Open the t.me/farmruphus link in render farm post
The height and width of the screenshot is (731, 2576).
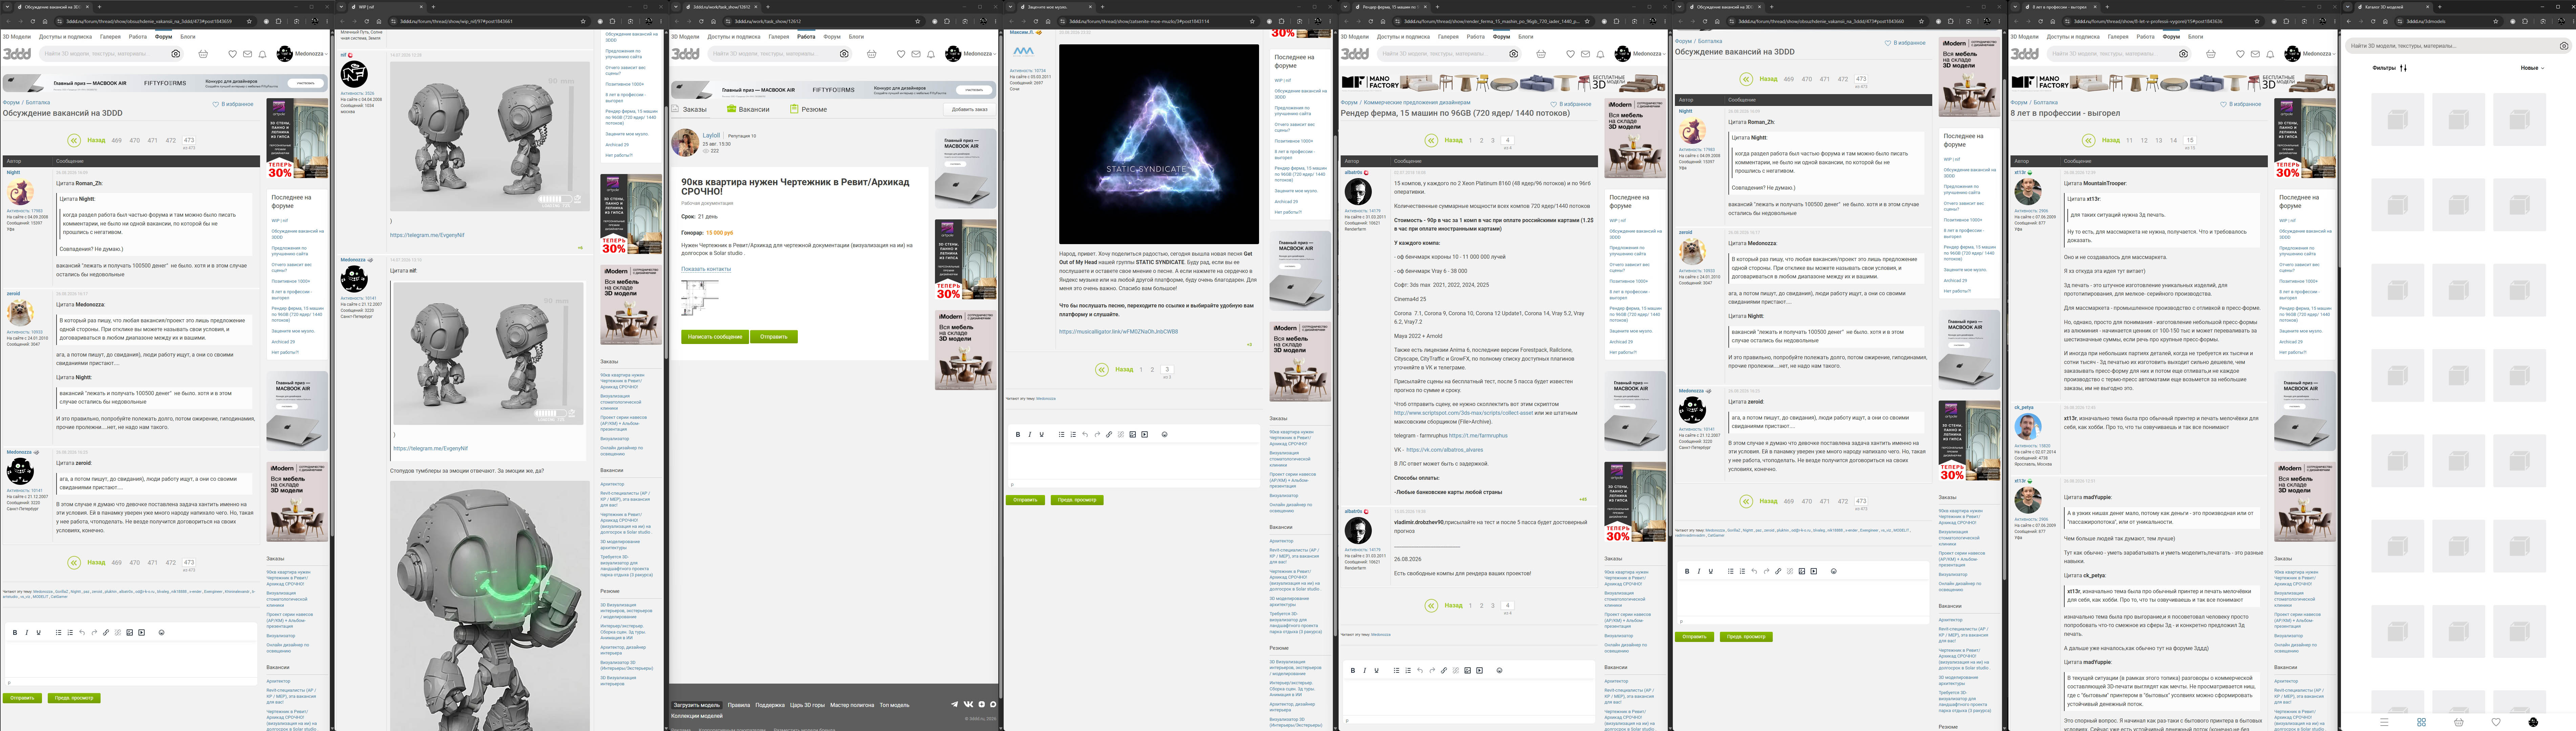coord(1478,436)
